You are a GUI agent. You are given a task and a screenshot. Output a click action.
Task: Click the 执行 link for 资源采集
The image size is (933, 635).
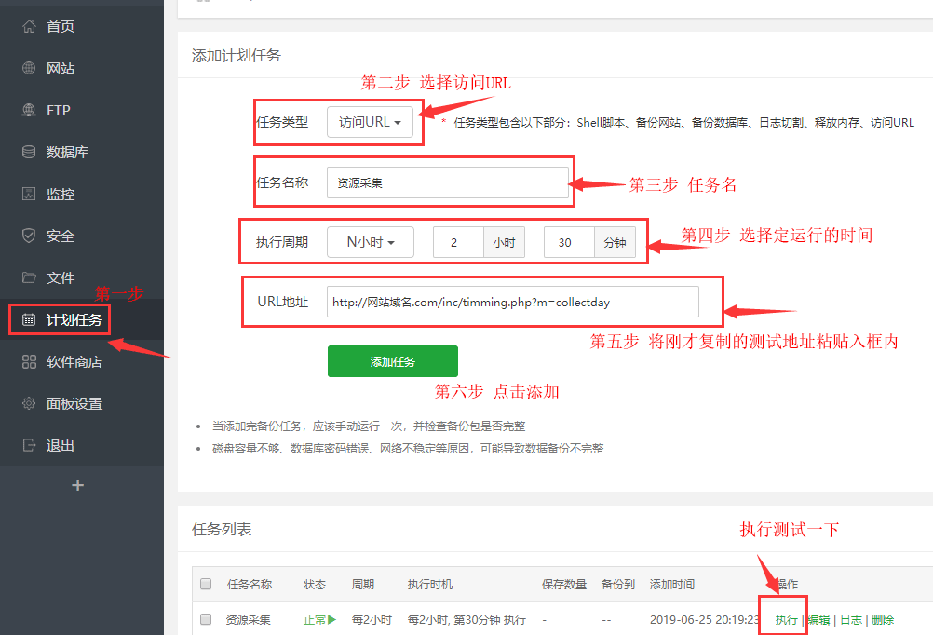click(x=786, y=619)
